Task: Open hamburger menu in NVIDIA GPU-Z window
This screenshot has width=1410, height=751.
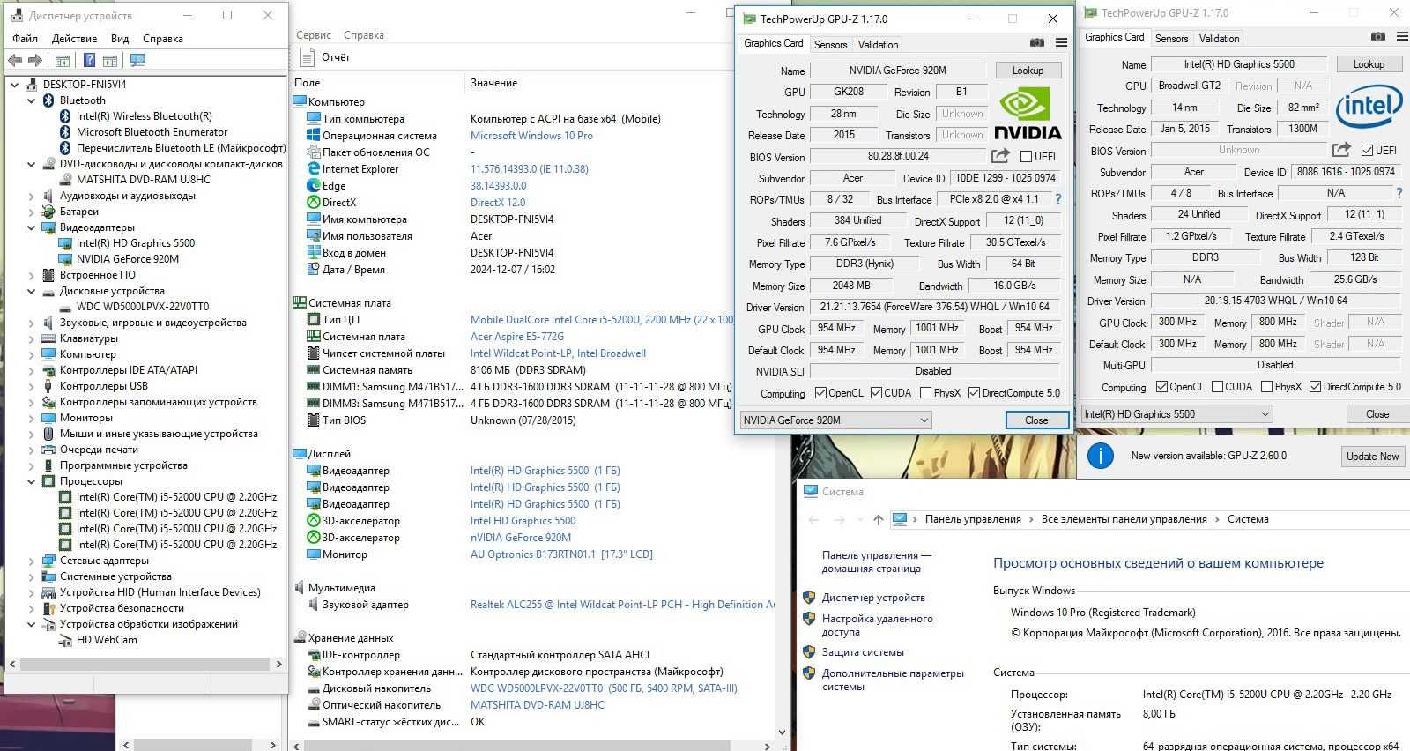Action: coord(1061,42)
